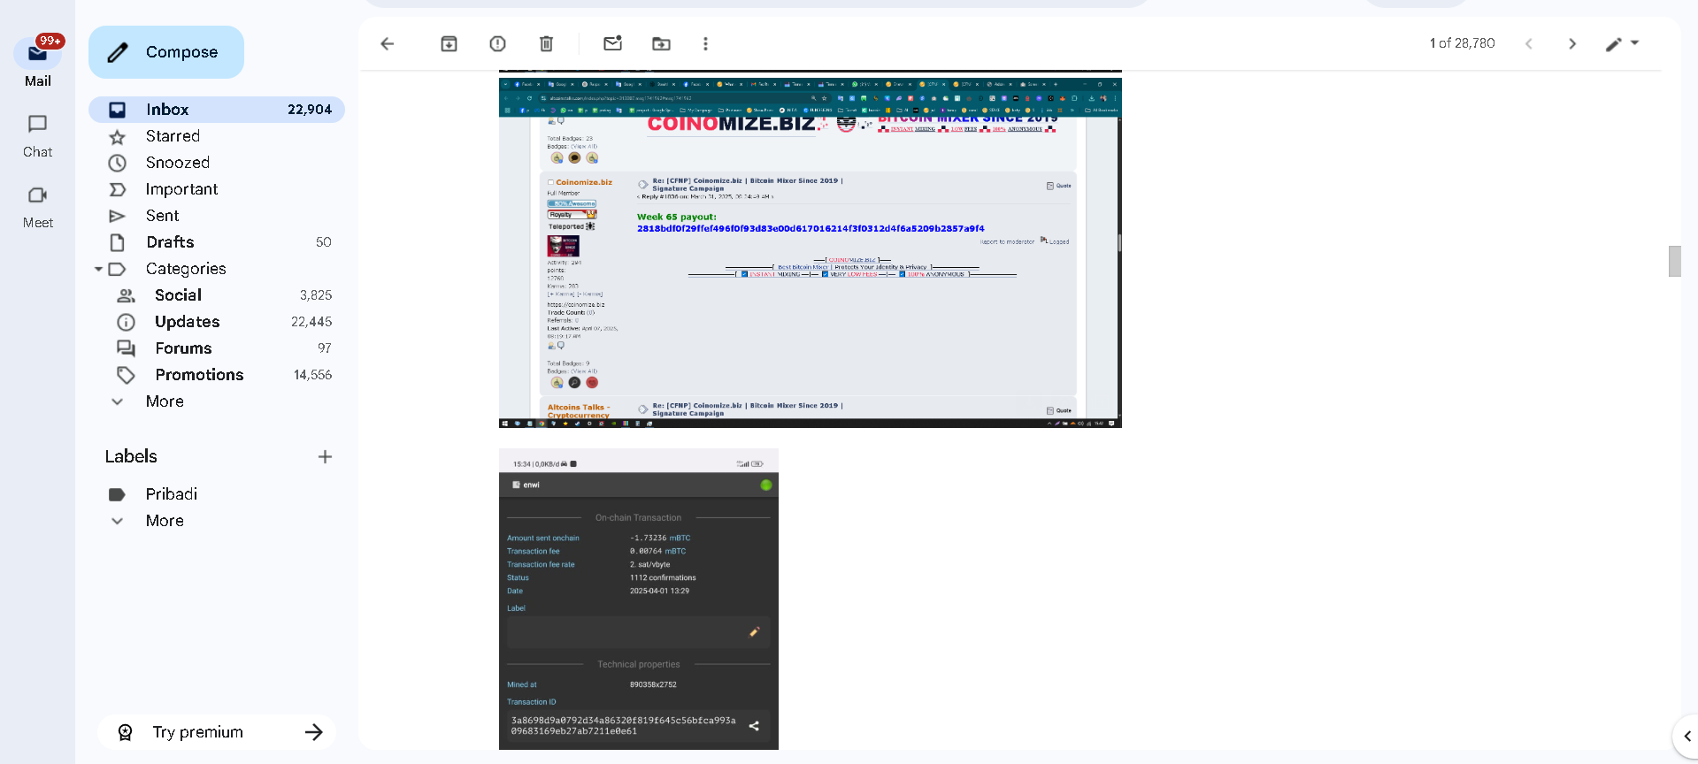Archive this email
The width and height of the screenshot is (1698, 764).
[x=449, y=43]
